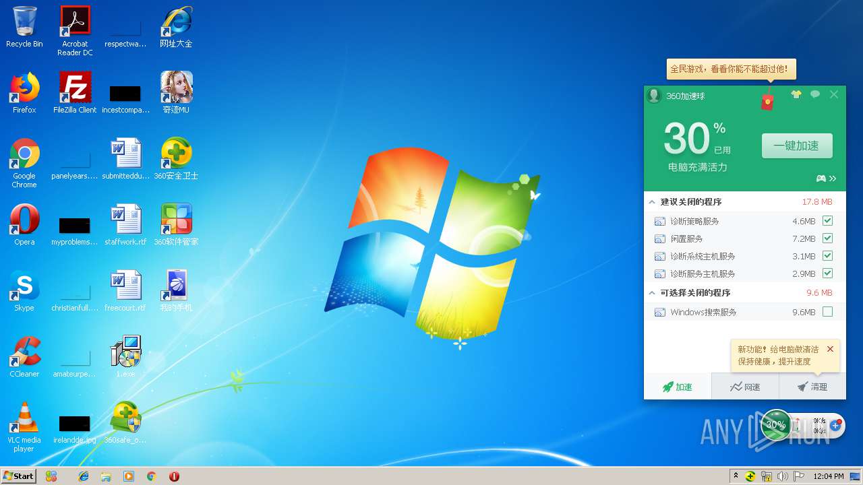This screenshot has width=863, height=485.
Task: Open the Windows Start menu
Action: (x=18, y=476)
